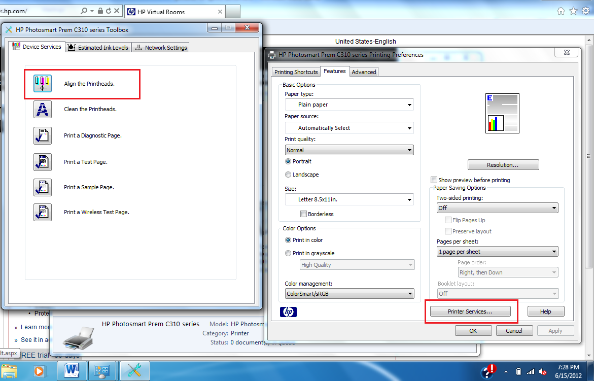594x381 pixels.
Task: Open Windows Explorer folder in taskbar
Action: tap(10, 371)
